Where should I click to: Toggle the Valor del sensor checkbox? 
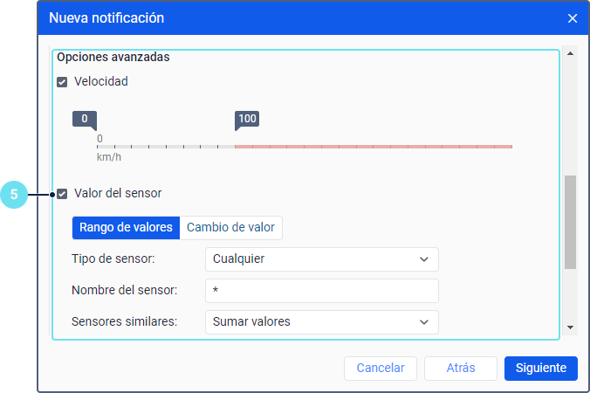tap(62, 193)
